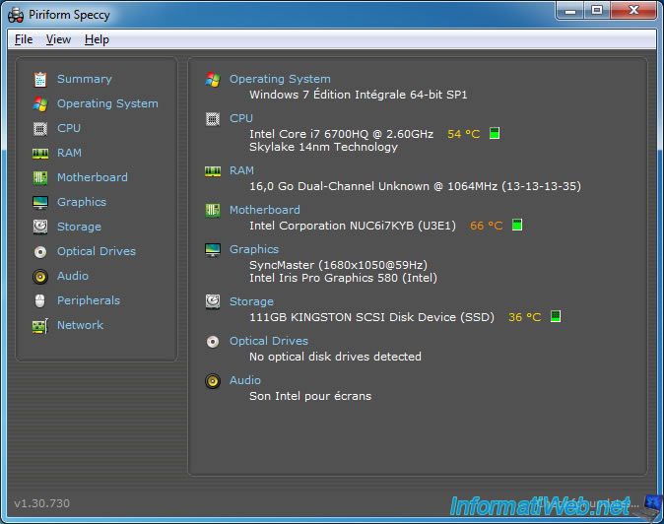Click the Motherboard heading in summary panel
This screenshot has height=524, width=664.
[265, 210]
